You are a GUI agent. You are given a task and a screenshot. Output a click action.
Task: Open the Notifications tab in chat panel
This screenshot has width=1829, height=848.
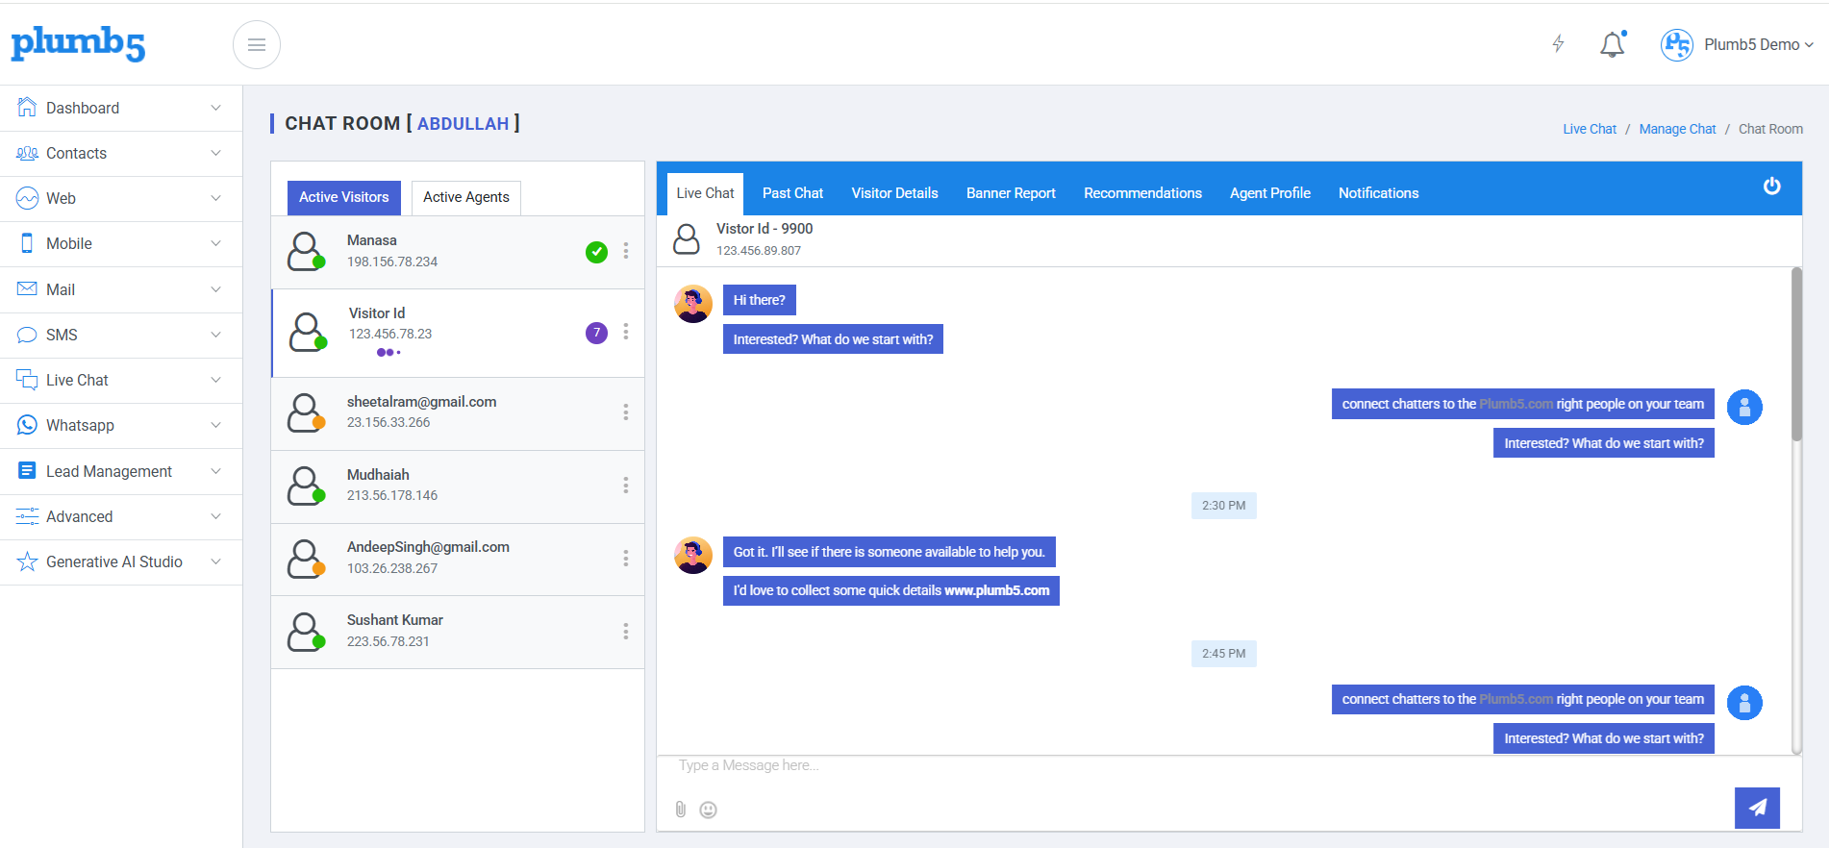(1378, 193)
